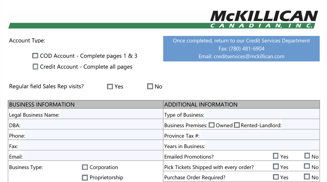
Task: Click the Legal Business Name field
Action: coord(110,115)
